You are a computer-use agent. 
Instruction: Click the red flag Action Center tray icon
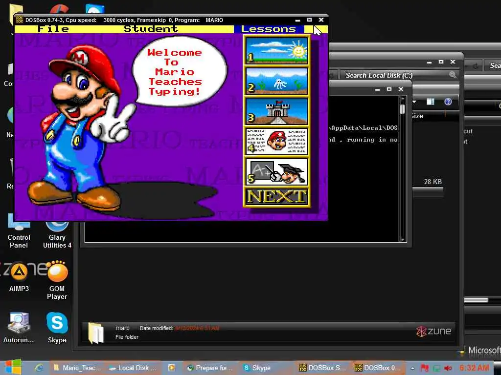point(425,368)
